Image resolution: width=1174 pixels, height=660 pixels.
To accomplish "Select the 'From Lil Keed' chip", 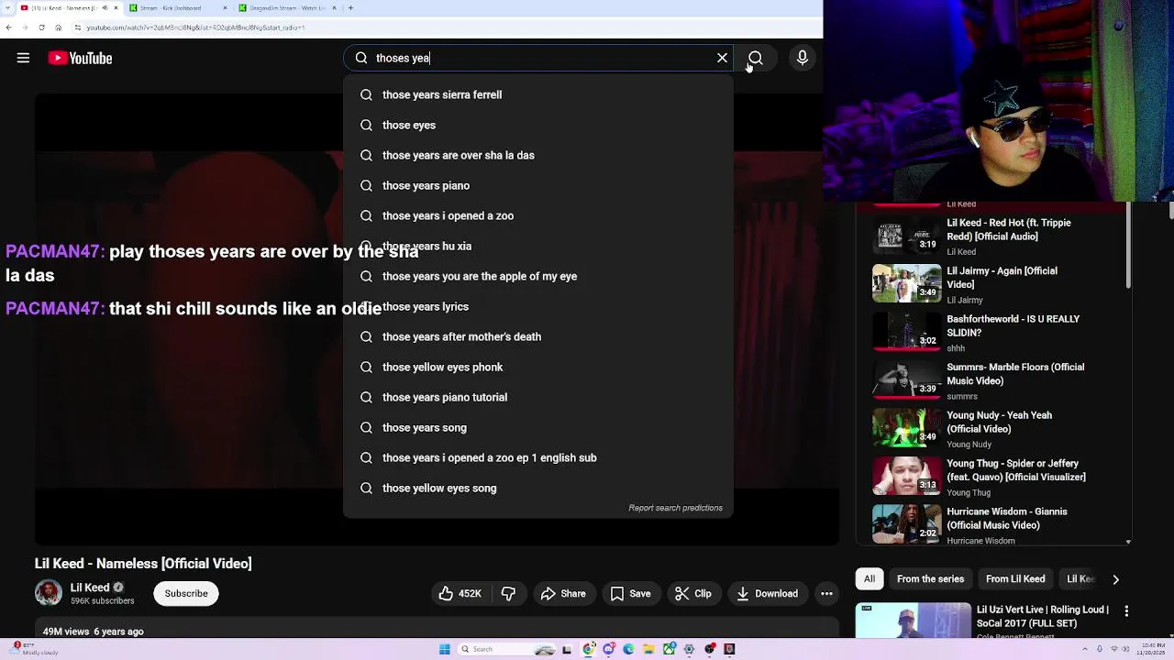I will point(1015,579).
